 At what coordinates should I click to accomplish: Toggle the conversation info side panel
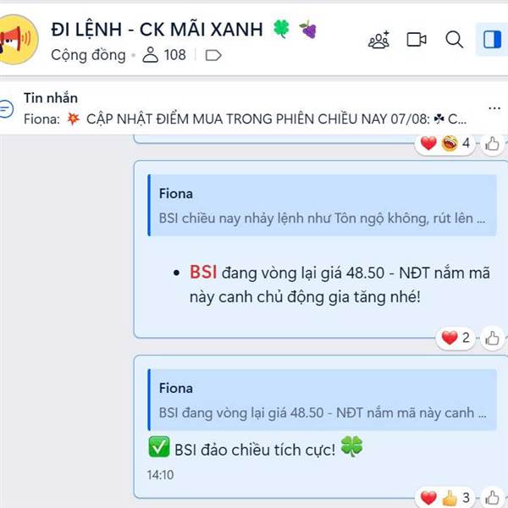pos(492,40)
